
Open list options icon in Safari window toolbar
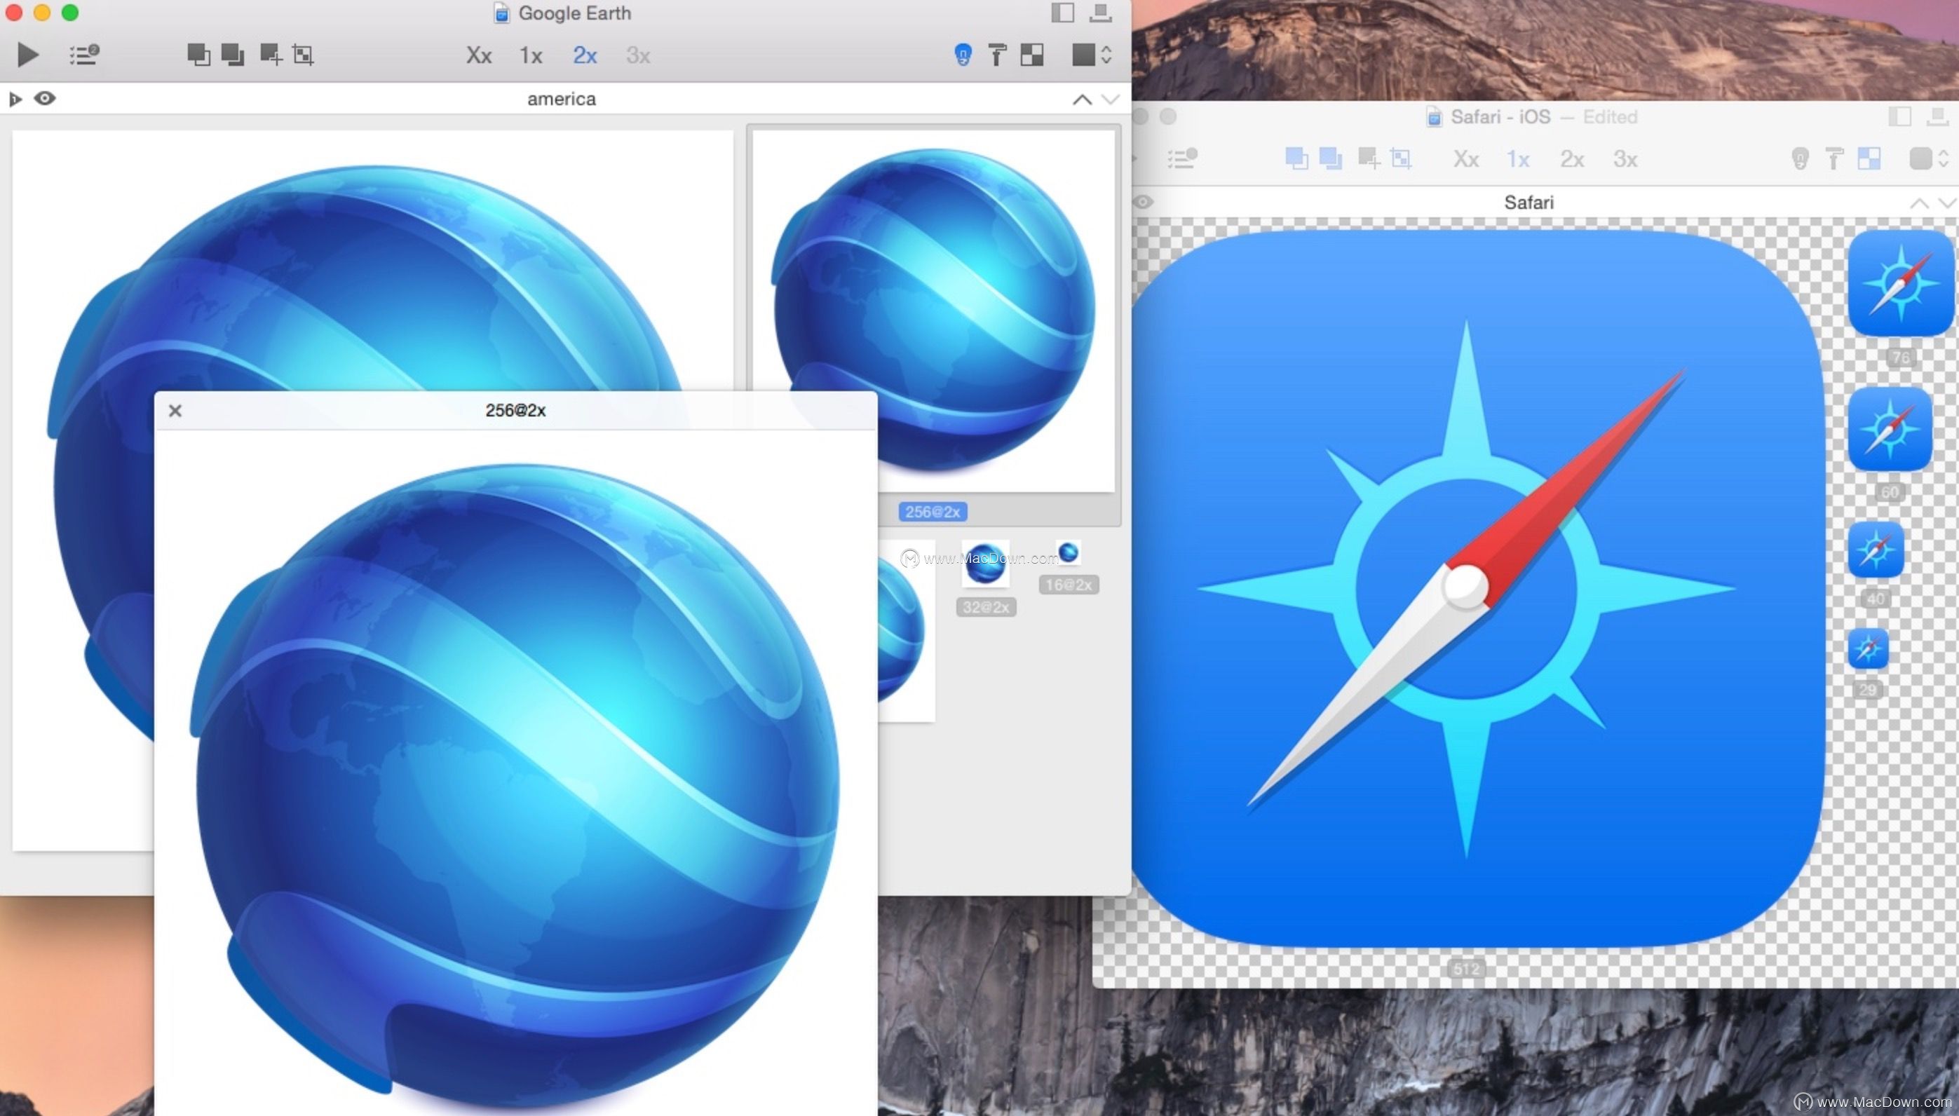click(1182, 158)
